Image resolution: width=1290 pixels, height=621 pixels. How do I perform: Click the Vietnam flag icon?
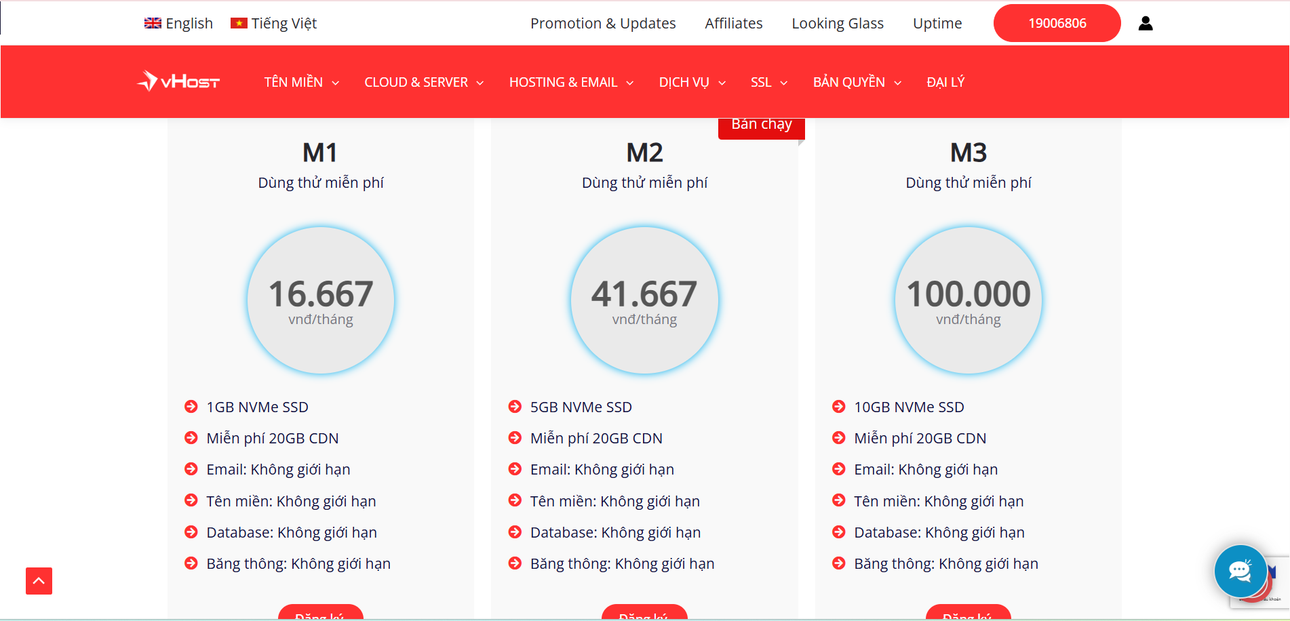click(x=239, y=24)
